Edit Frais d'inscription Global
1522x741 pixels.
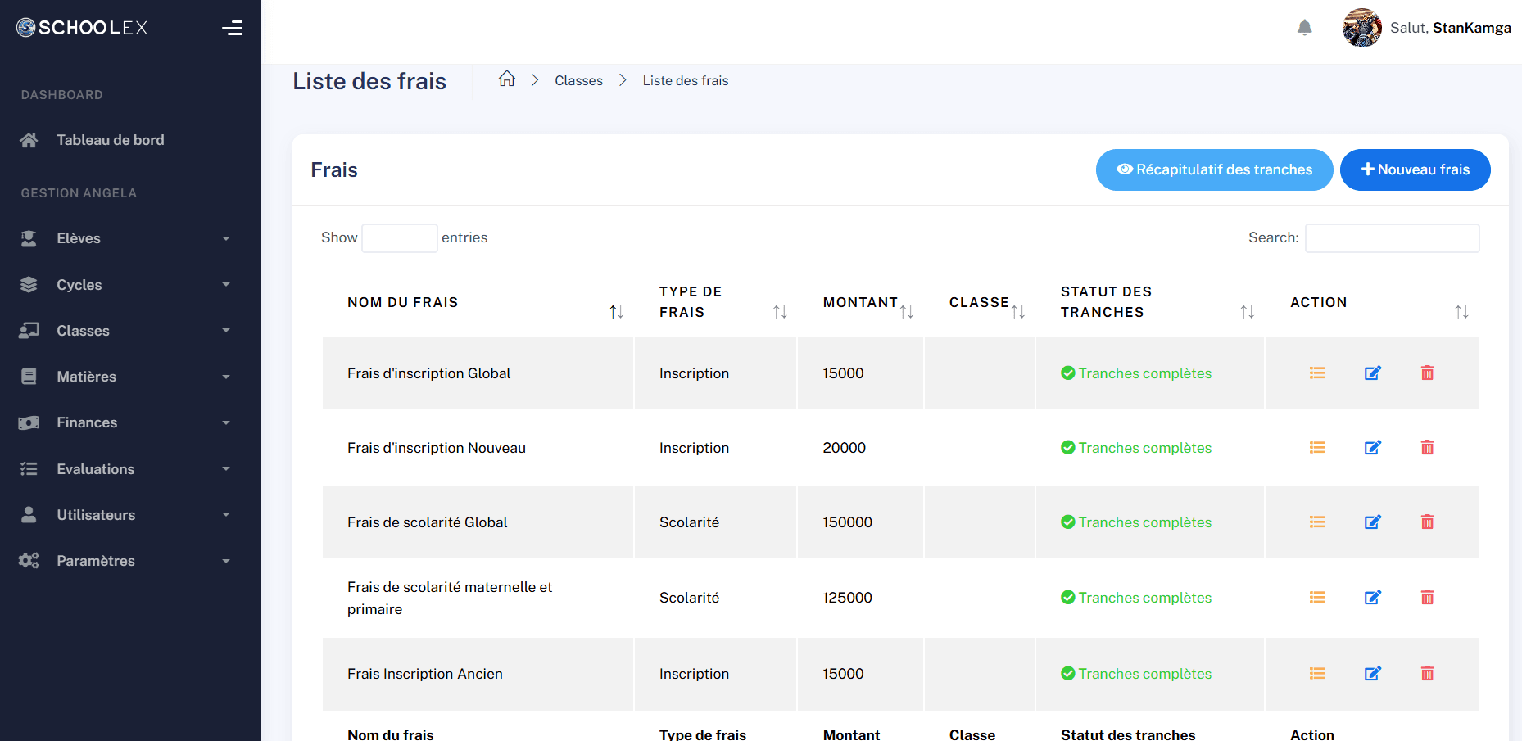pos(1373,373)
